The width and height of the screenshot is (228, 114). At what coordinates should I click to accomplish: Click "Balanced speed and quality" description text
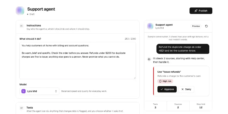tap(84, 91)
